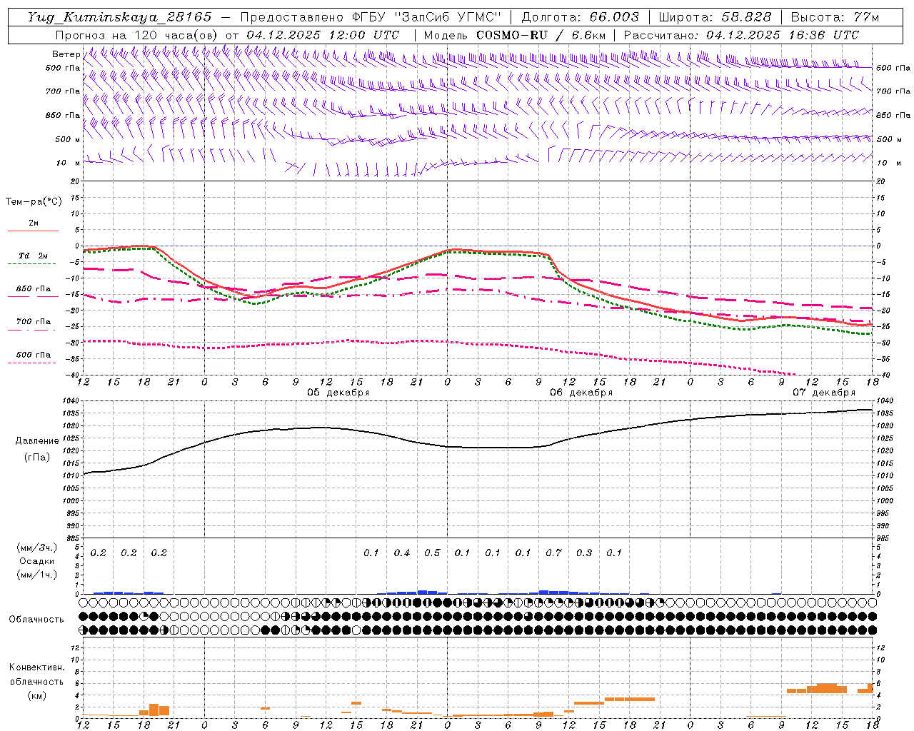Viewport: 914px width, 731px height.
Task: Select the 0.3 three-hour precipitation value
Action: (584, 553)
